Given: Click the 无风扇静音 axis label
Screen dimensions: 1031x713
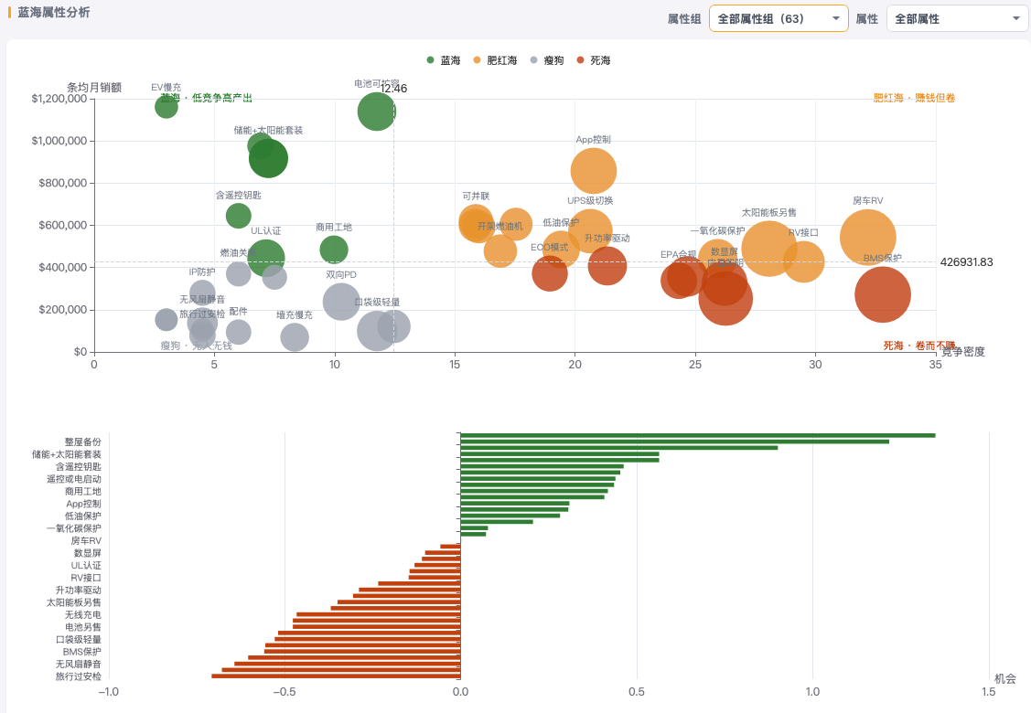Looking at the screenshot, I should coord(79,664).
